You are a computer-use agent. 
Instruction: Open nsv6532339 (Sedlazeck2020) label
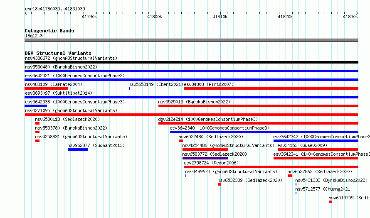coord(250,180)
